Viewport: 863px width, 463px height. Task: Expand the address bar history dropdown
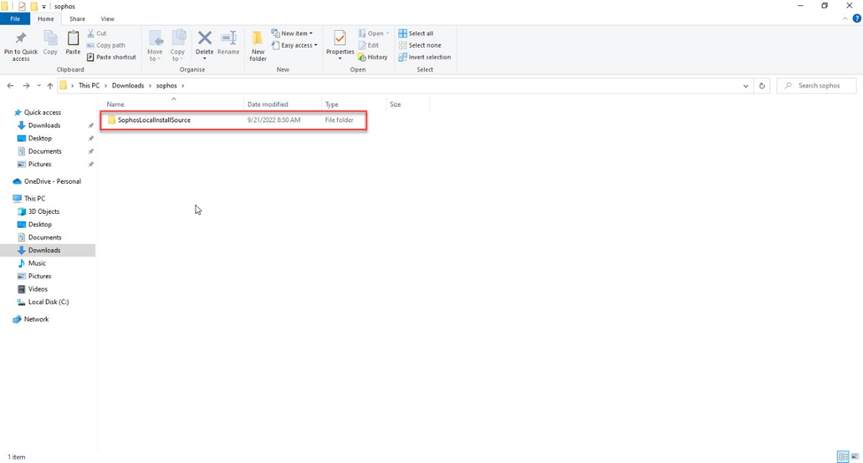click(x=746, y=86)
